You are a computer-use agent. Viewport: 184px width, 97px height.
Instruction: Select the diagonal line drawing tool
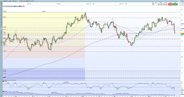[1, 11]
